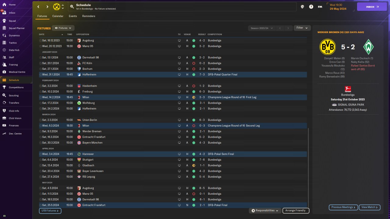Open Competitions in the sidebar
The image size is (390, 219).
16,87
